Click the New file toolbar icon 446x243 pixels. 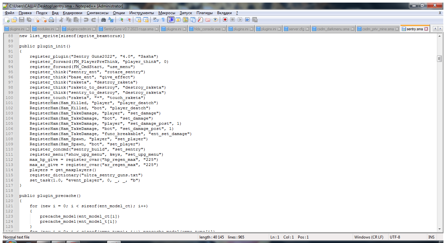[7, 20]
